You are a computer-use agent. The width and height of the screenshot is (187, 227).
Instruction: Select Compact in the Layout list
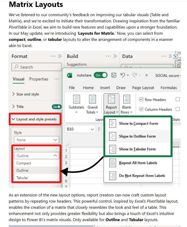point(37,163)
